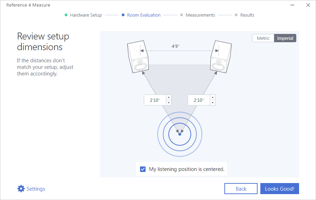
Task: Confirm with the Looks Good! button
Action: (279, 189)
